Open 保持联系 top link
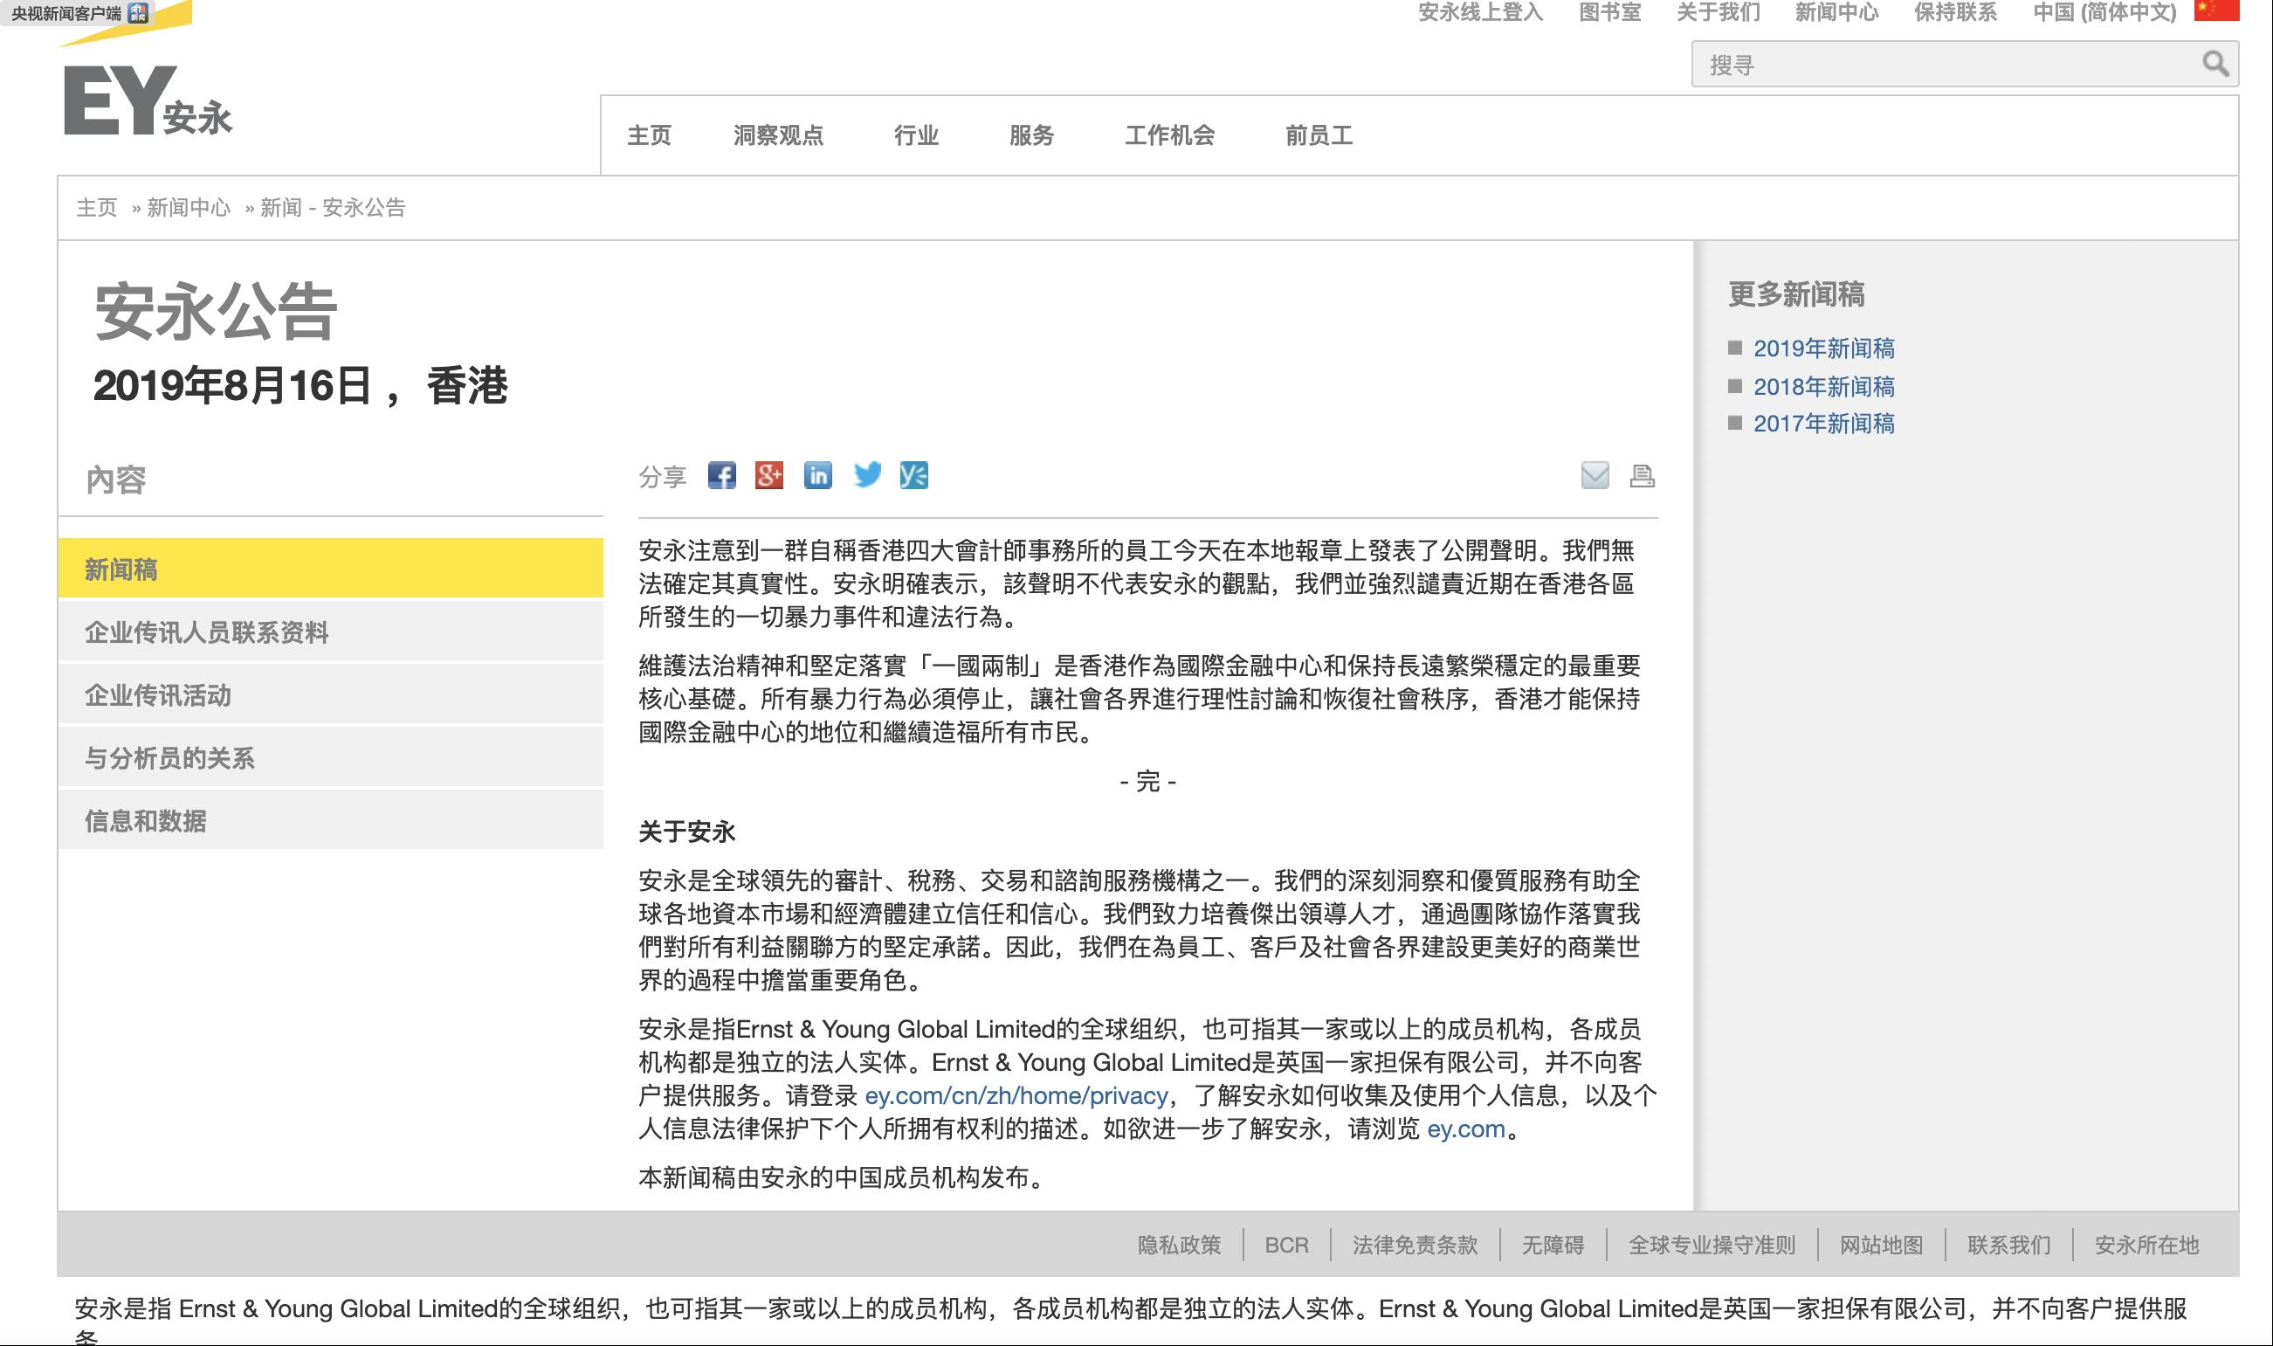The image size is (2273, 1346). 1956,11
